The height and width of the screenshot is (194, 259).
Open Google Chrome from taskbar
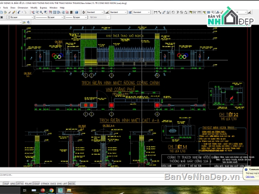(51, 191)
